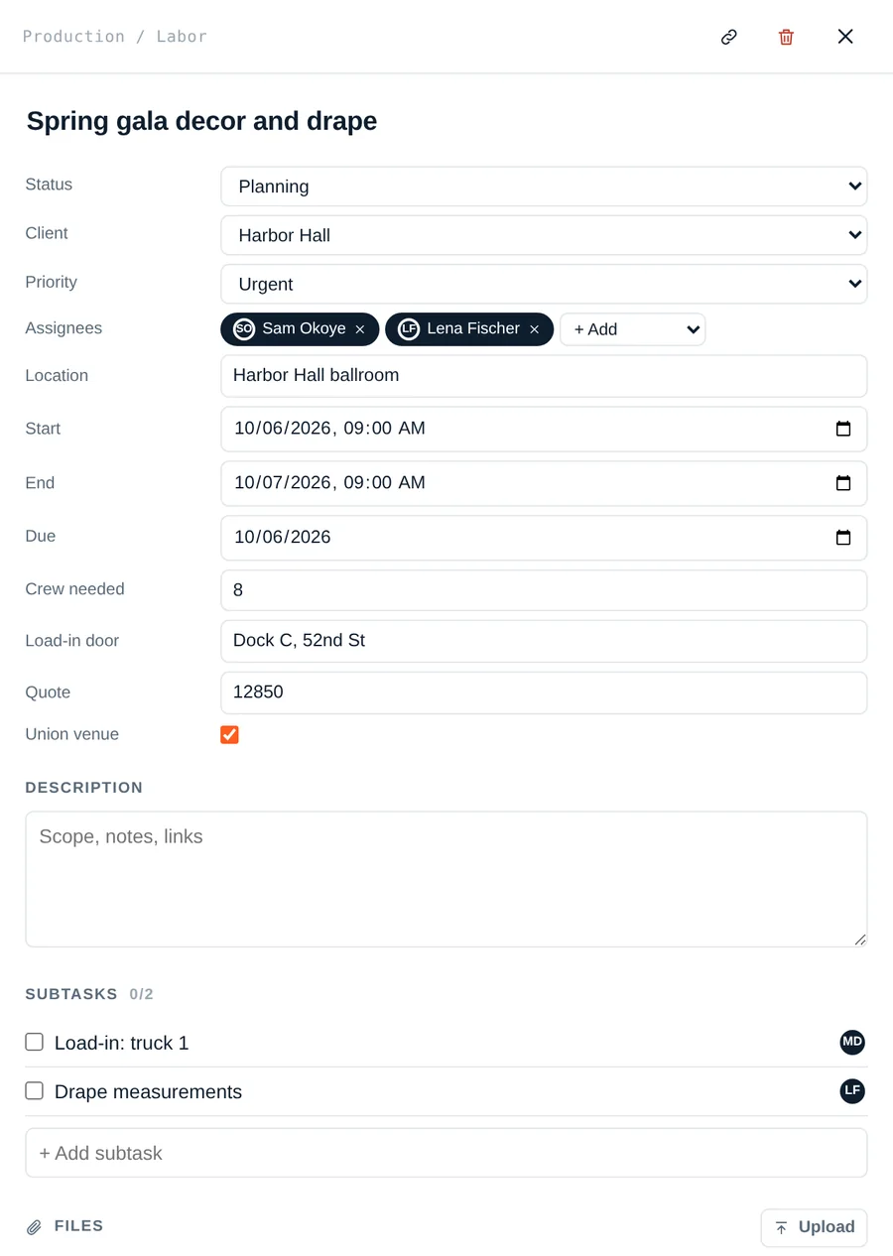The height and width of the screenshot is (1256, 893).
Task: Open calendar picker for Due date
Action: (843, 537)
